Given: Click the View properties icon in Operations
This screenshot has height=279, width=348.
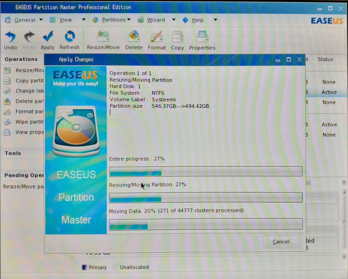Looking at the screenshot, I should tap(7, 132).
